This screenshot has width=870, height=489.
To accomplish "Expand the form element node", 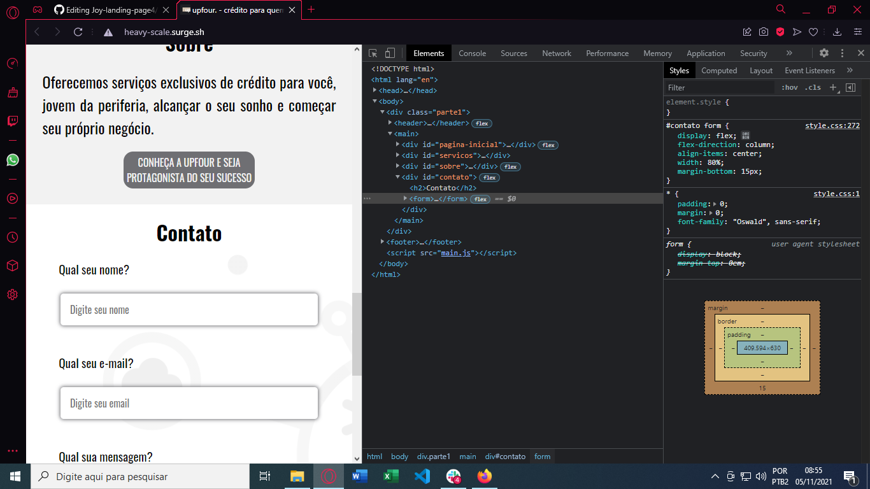I will (406, 199).
